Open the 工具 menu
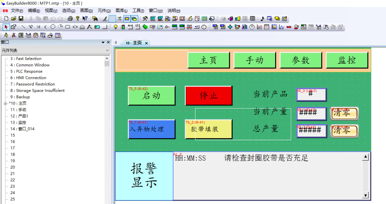 pos(138,10)
